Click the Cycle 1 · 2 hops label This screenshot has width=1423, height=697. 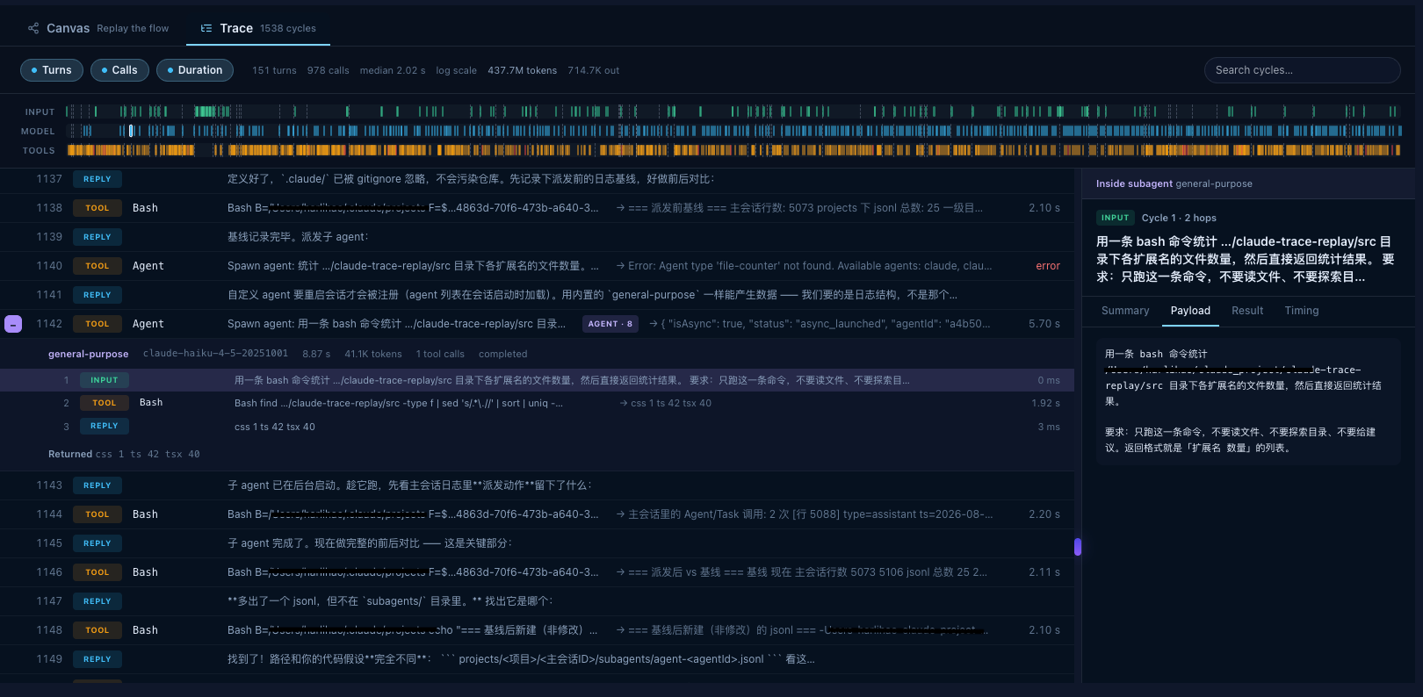1179,218
